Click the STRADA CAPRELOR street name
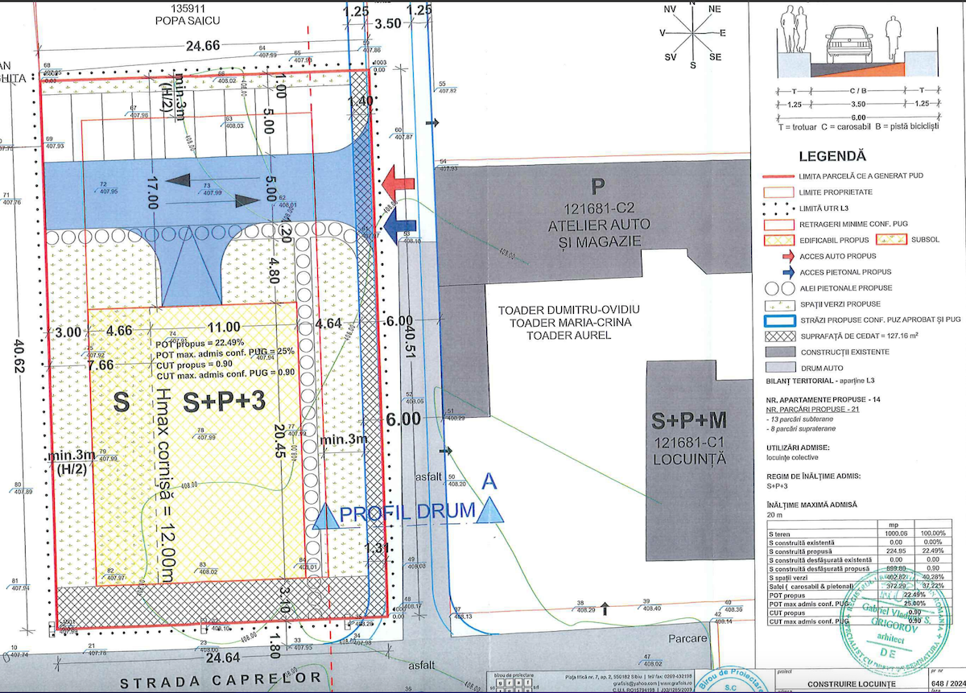Screen dimensions: 966x693 tap(220, 681)
